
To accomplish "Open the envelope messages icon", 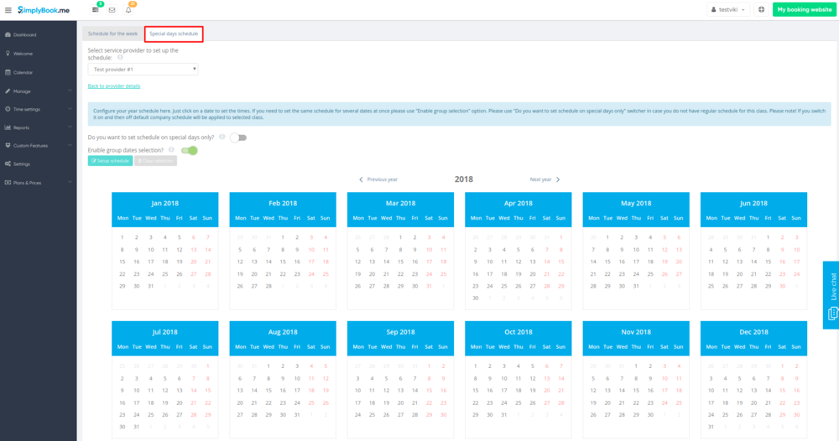I will click(112, 10).
